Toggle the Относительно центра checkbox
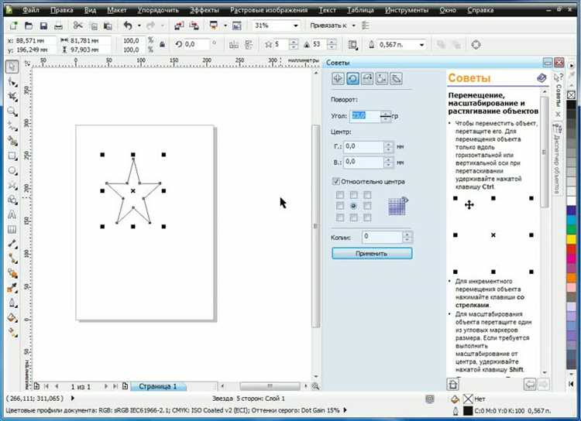 [x=336, y=181]
